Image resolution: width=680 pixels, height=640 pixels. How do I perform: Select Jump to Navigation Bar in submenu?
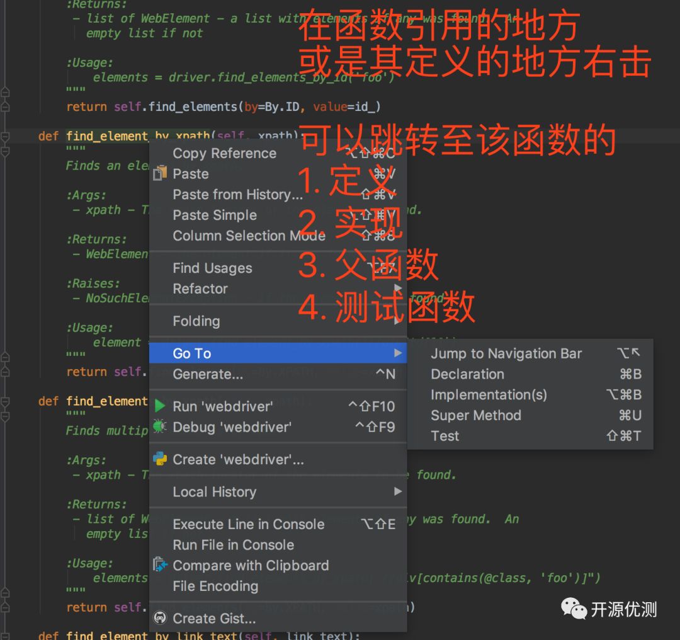coord(530,353)
